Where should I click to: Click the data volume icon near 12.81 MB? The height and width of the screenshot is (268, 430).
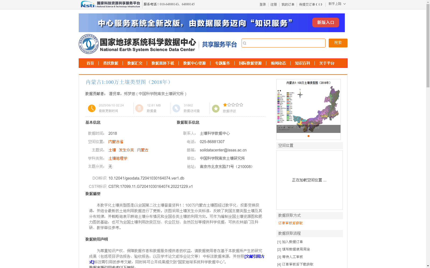139,108
